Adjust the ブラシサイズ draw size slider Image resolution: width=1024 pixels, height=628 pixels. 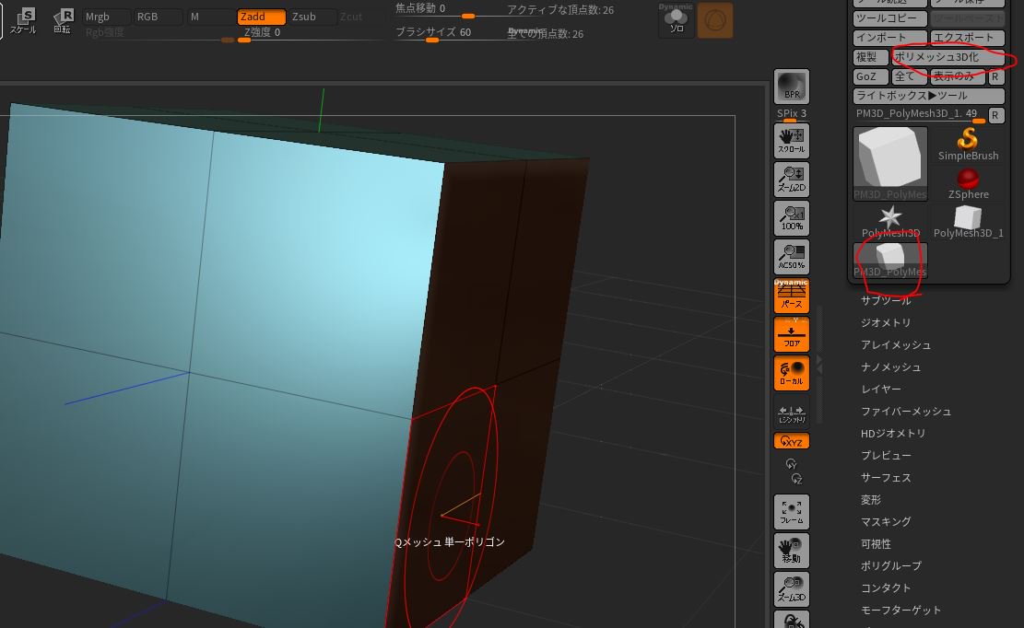tap(445, 33)
